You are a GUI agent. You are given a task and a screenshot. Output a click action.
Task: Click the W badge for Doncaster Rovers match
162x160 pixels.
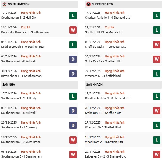[73, 30]
